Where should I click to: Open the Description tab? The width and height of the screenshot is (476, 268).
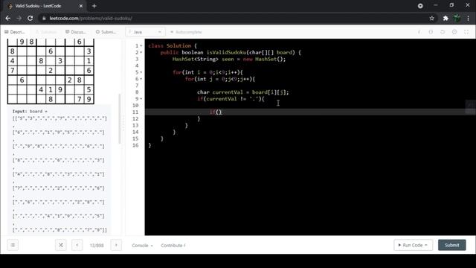click(x=15, y=32)
